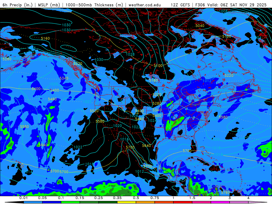Click the "1000-500mb Thickness (m)" header label
The height and width of the screenshot is (204, 272).
tap(94, 5)
